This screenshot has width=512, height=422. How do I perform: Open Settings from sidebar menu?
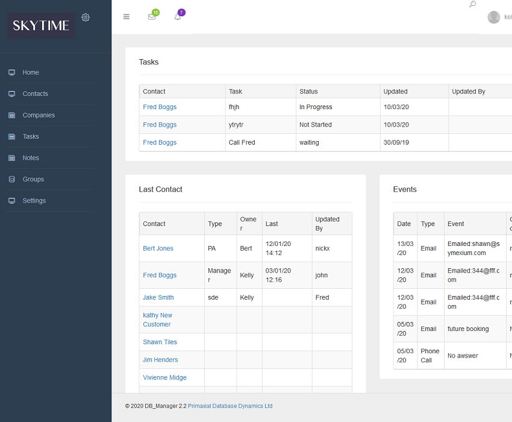pyautogui.click(x=34, y=201)
